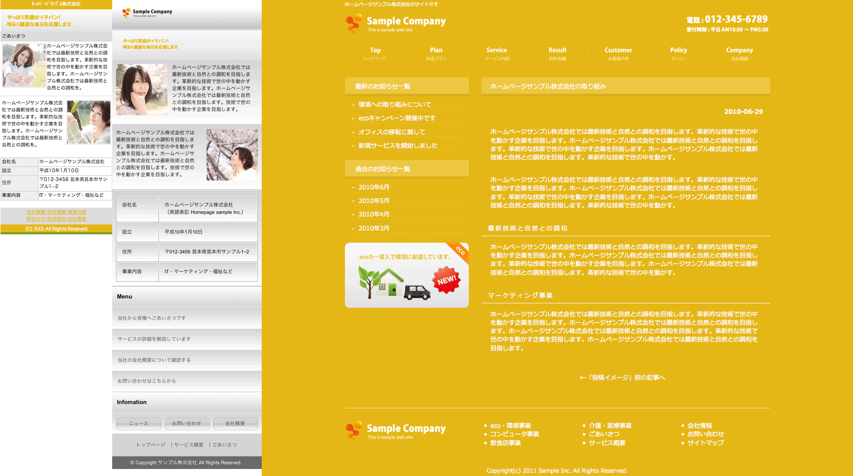The width and height of the screenshot is (853, 476).
Task: Select the Plan navigation item
Action: point(436,54)
